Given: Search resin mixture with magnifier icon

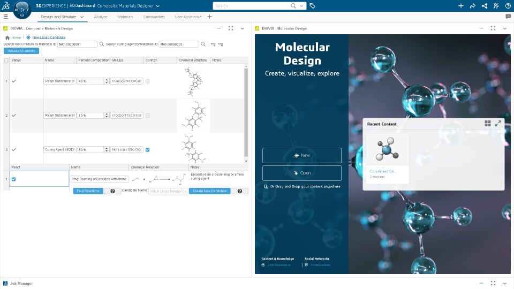Looking at the screenshot, I should (102, 44).
